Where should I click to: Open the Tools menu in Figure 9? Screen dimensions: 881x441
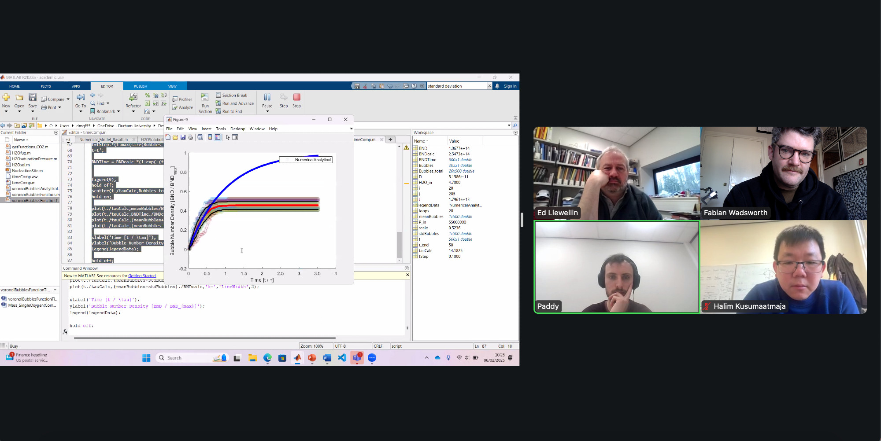click(221, 129)
